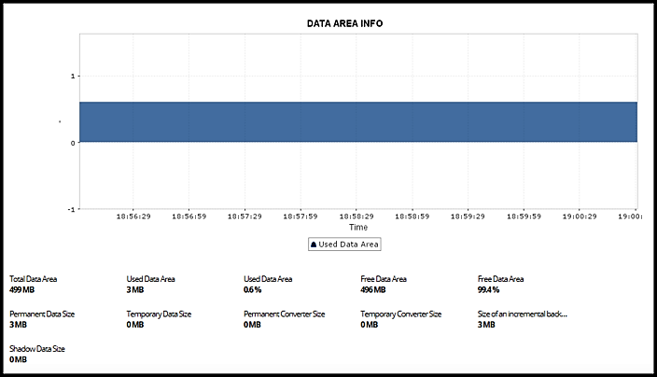Click the blue Used Data Area chart band
Viewport: 657px width, 377px height.
358,122
